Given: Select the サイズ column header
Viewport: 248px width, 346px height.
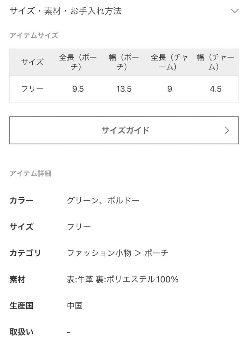Looking at the screenshot, I should click(x=32, y=62).
